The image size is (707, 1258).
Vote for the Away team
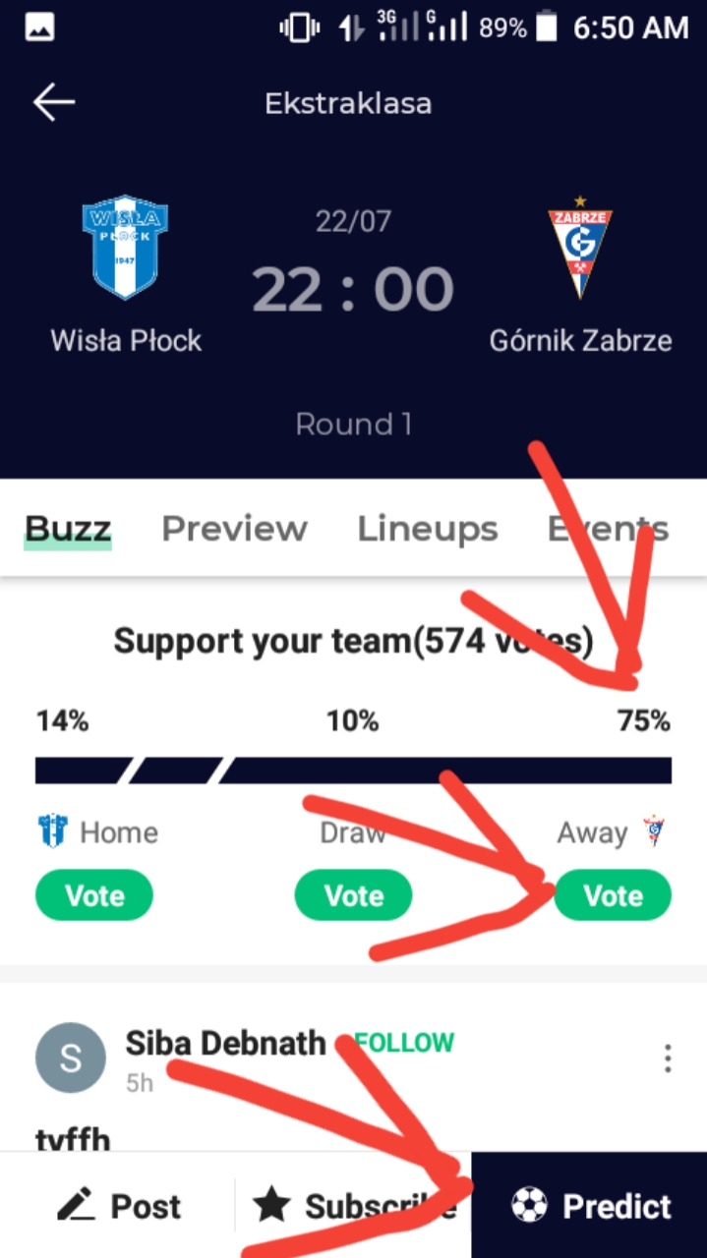click(613, 895)
